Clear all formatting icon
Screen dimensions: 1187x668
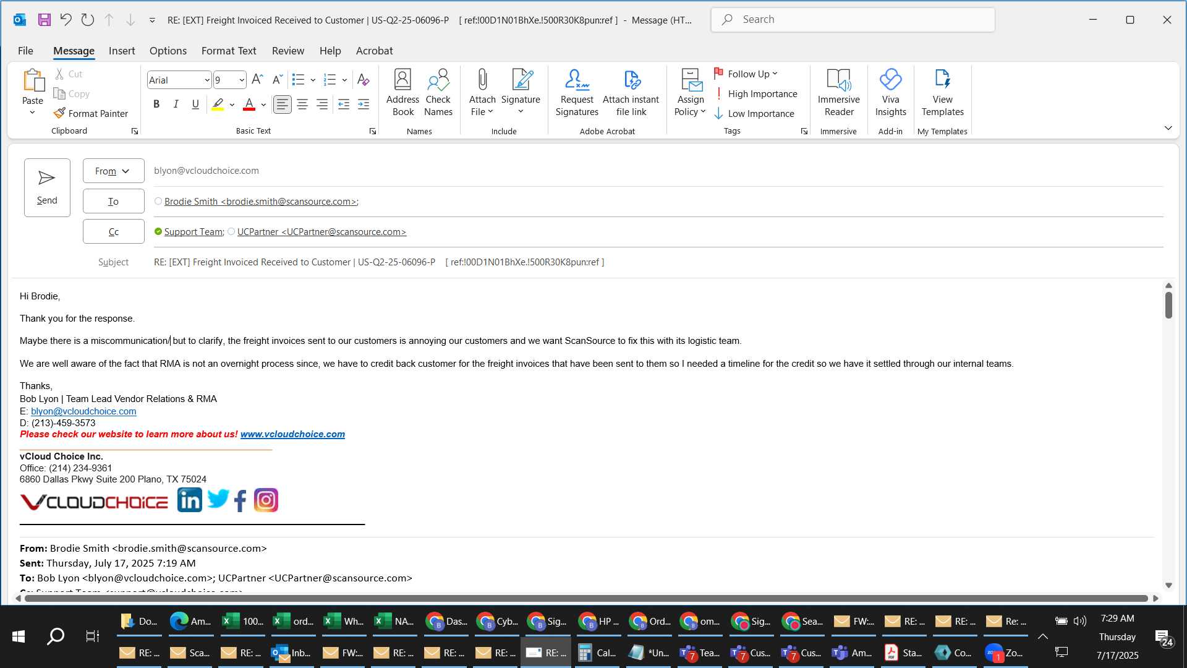tap(364, 79)
